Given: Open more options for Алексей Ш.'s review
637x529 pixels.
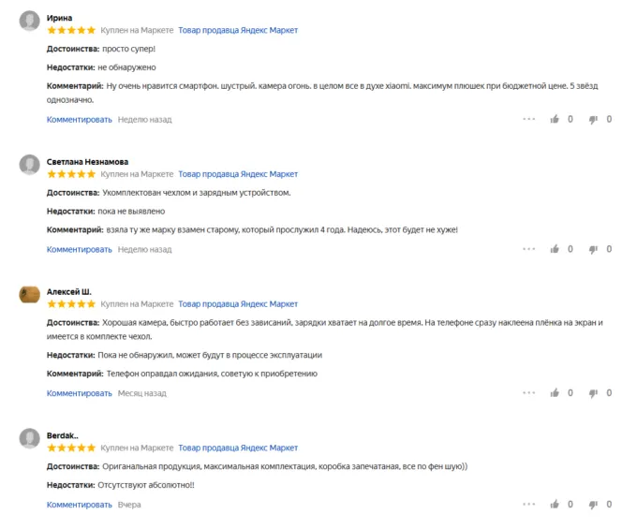Looking at the screenshot, I should pos(529,393).
